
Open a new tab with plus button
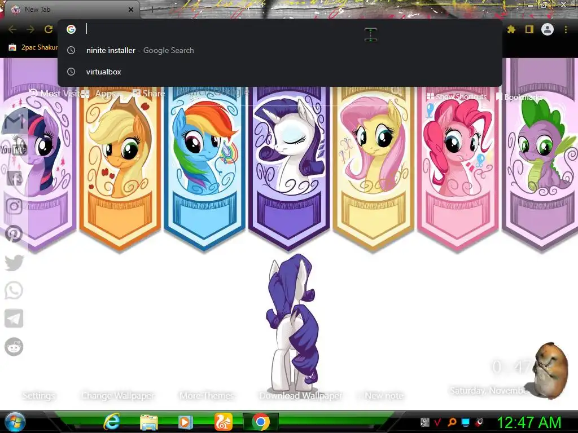151,10
